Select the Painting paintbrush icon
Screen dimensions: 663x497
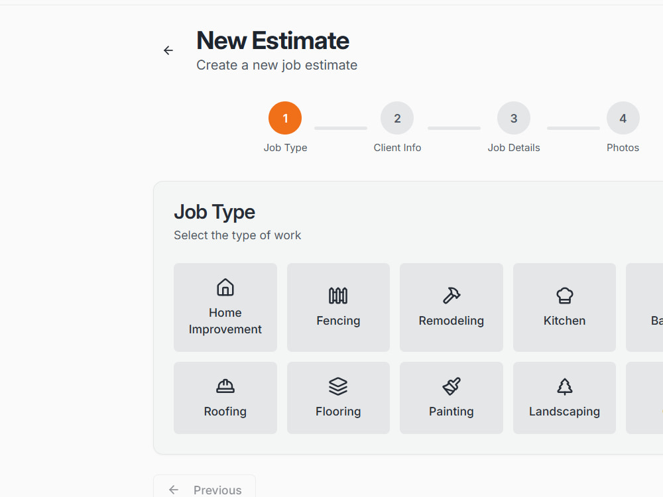[x=452, y=386]
